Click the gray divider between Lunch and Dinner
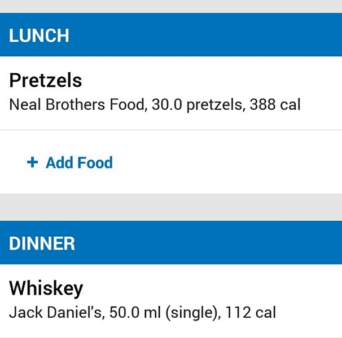The image size is (342, 338). (x=171, y=207)
